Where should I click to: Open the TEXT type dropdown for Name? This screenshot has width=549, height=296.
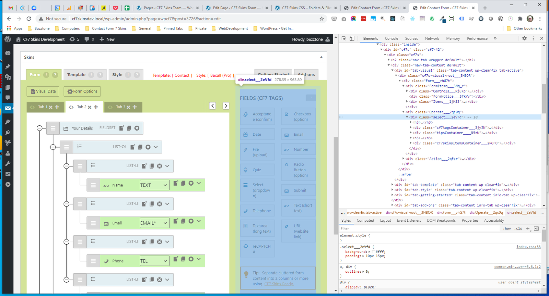point(154,185)
